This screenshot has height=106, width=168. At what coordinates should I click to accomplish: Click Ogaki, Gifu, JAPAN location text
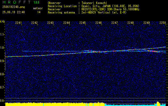click(110, 6)
